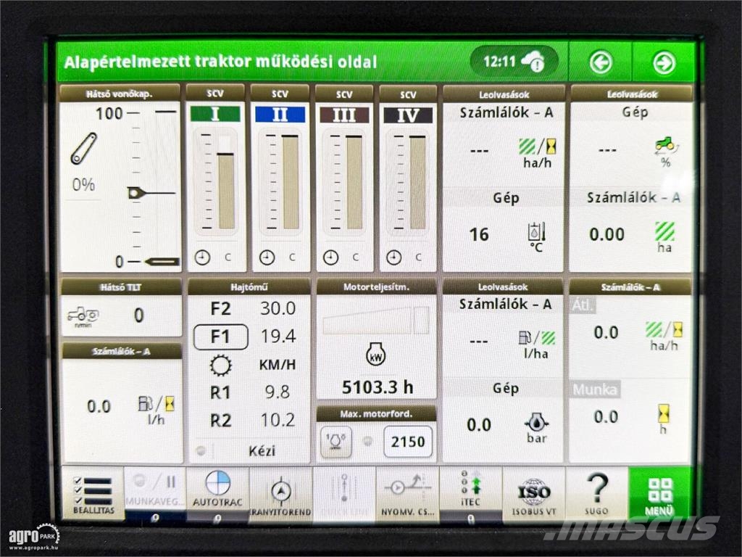Screen dimensions: 742x557
Task: Click SCV IV timer clock icon
Action: (x=393, y=257)
